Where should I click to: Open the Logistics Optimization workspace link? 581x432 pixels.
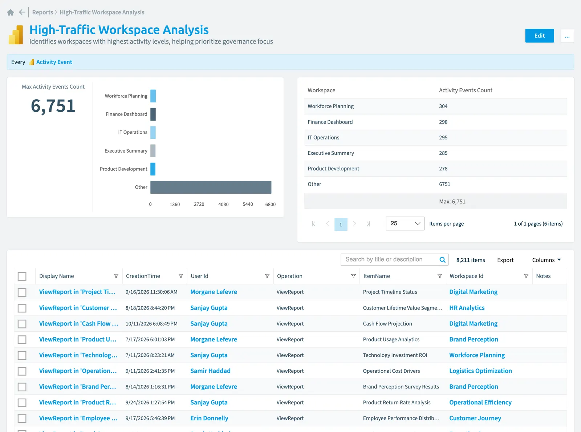480,371
